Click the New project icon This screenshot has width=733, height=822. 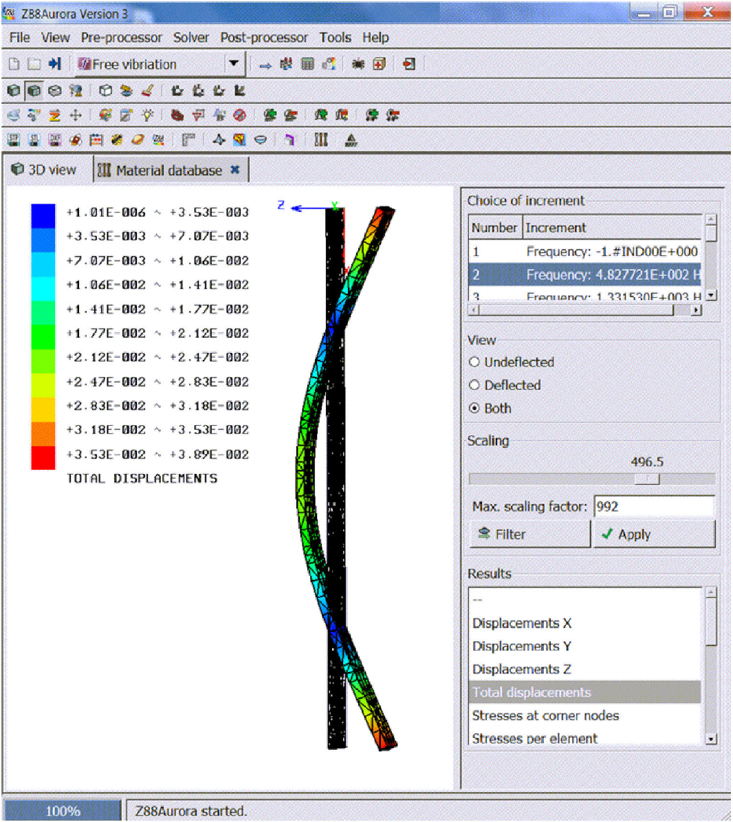14,64
